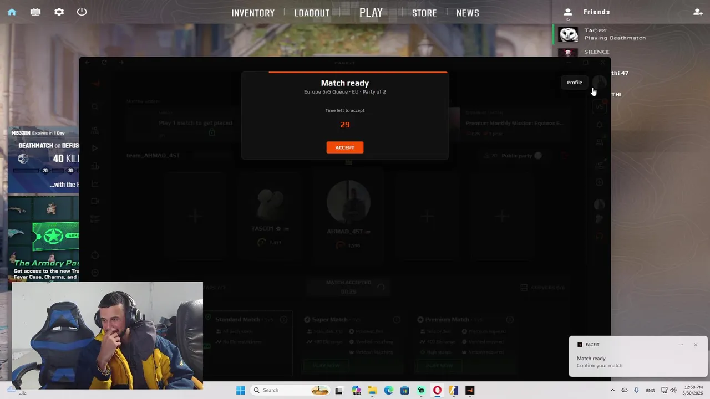Launch Microsoft 365 from taskbar

click(x=356, y=390)
